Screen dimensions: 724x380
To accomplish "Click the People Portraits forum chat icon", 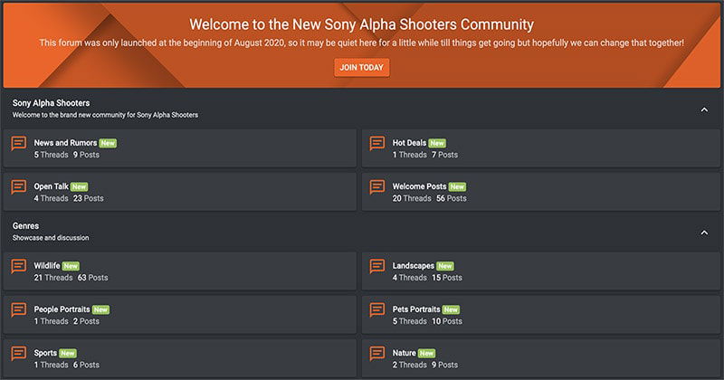I will (x=18, y=310).
